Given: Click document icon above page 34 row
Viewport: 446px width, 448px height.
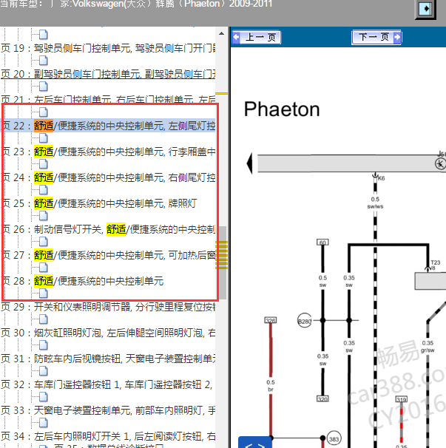Looking at the screenshot, I should tap(43, 423).
